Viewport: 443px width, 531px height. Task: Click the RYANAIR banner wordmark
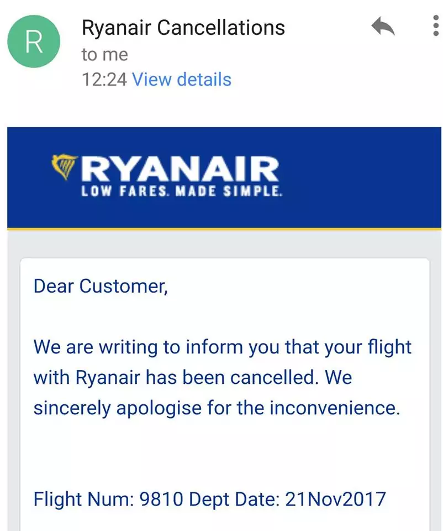point(180,169)
